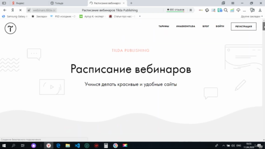Open Yandex Browser in the taskbar
Screen dimensions: 265x149
point(49,145)
